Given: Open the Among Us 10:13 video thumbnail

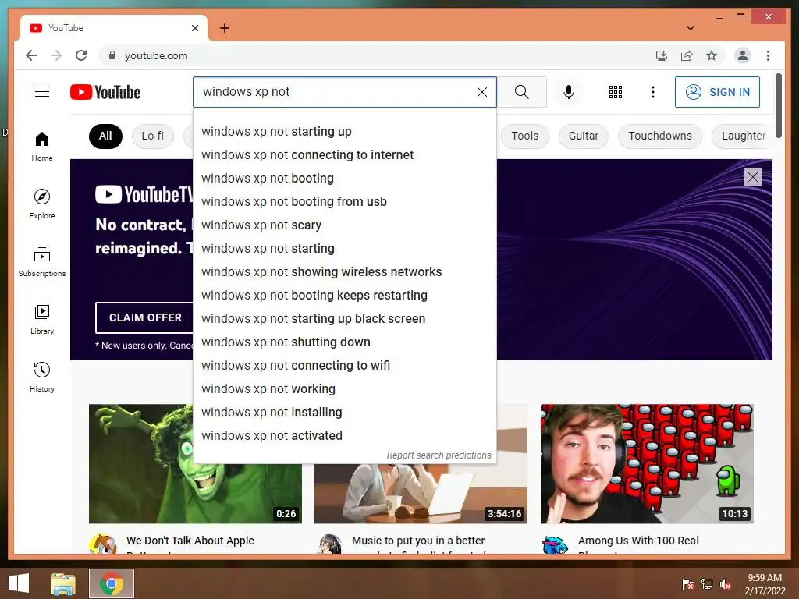Looking at the screenshot, I should click(x=647, y=463).
